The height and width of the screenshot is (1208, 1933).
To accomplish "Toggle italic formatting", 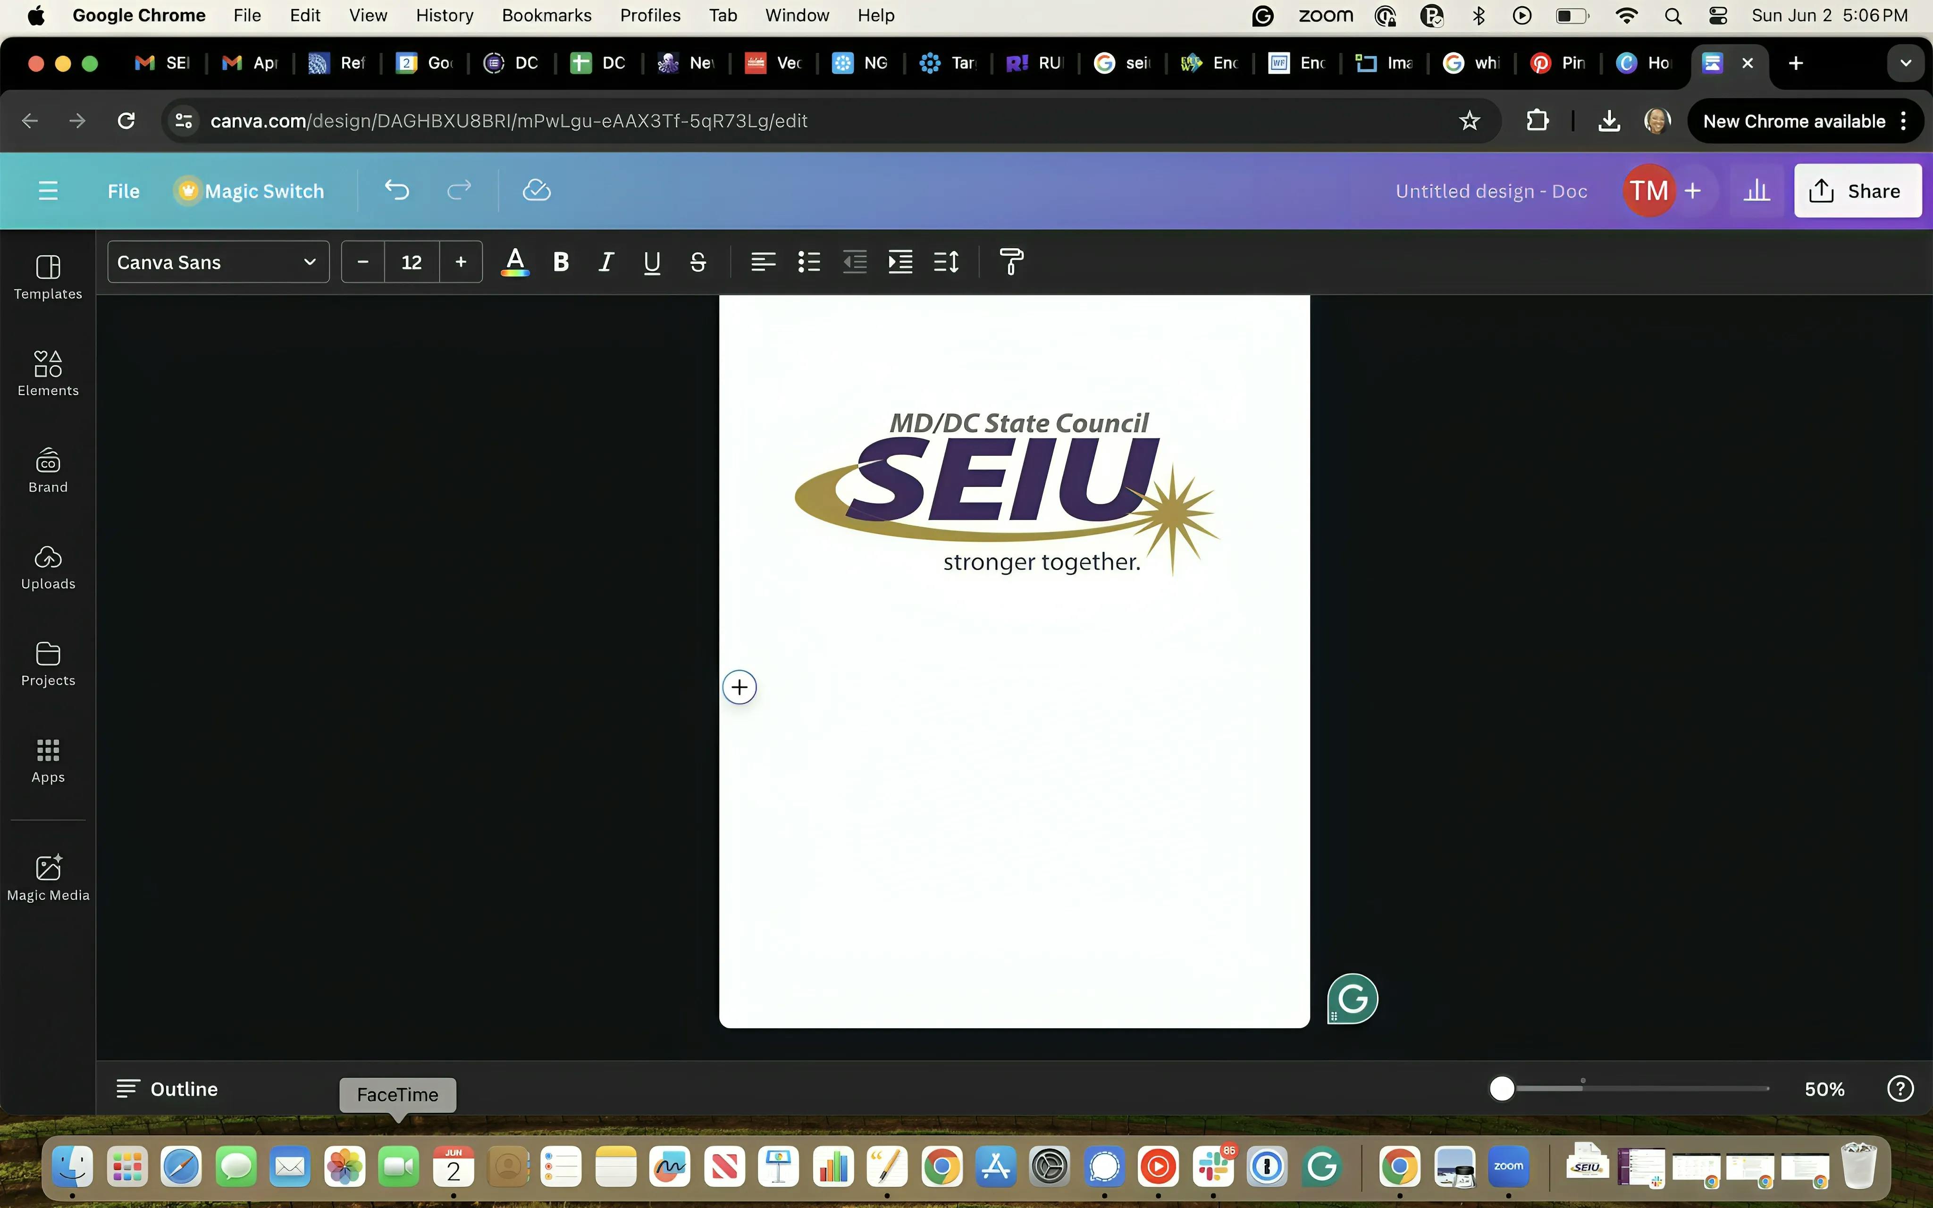I will pyautogui.click(x=606, y=261).
